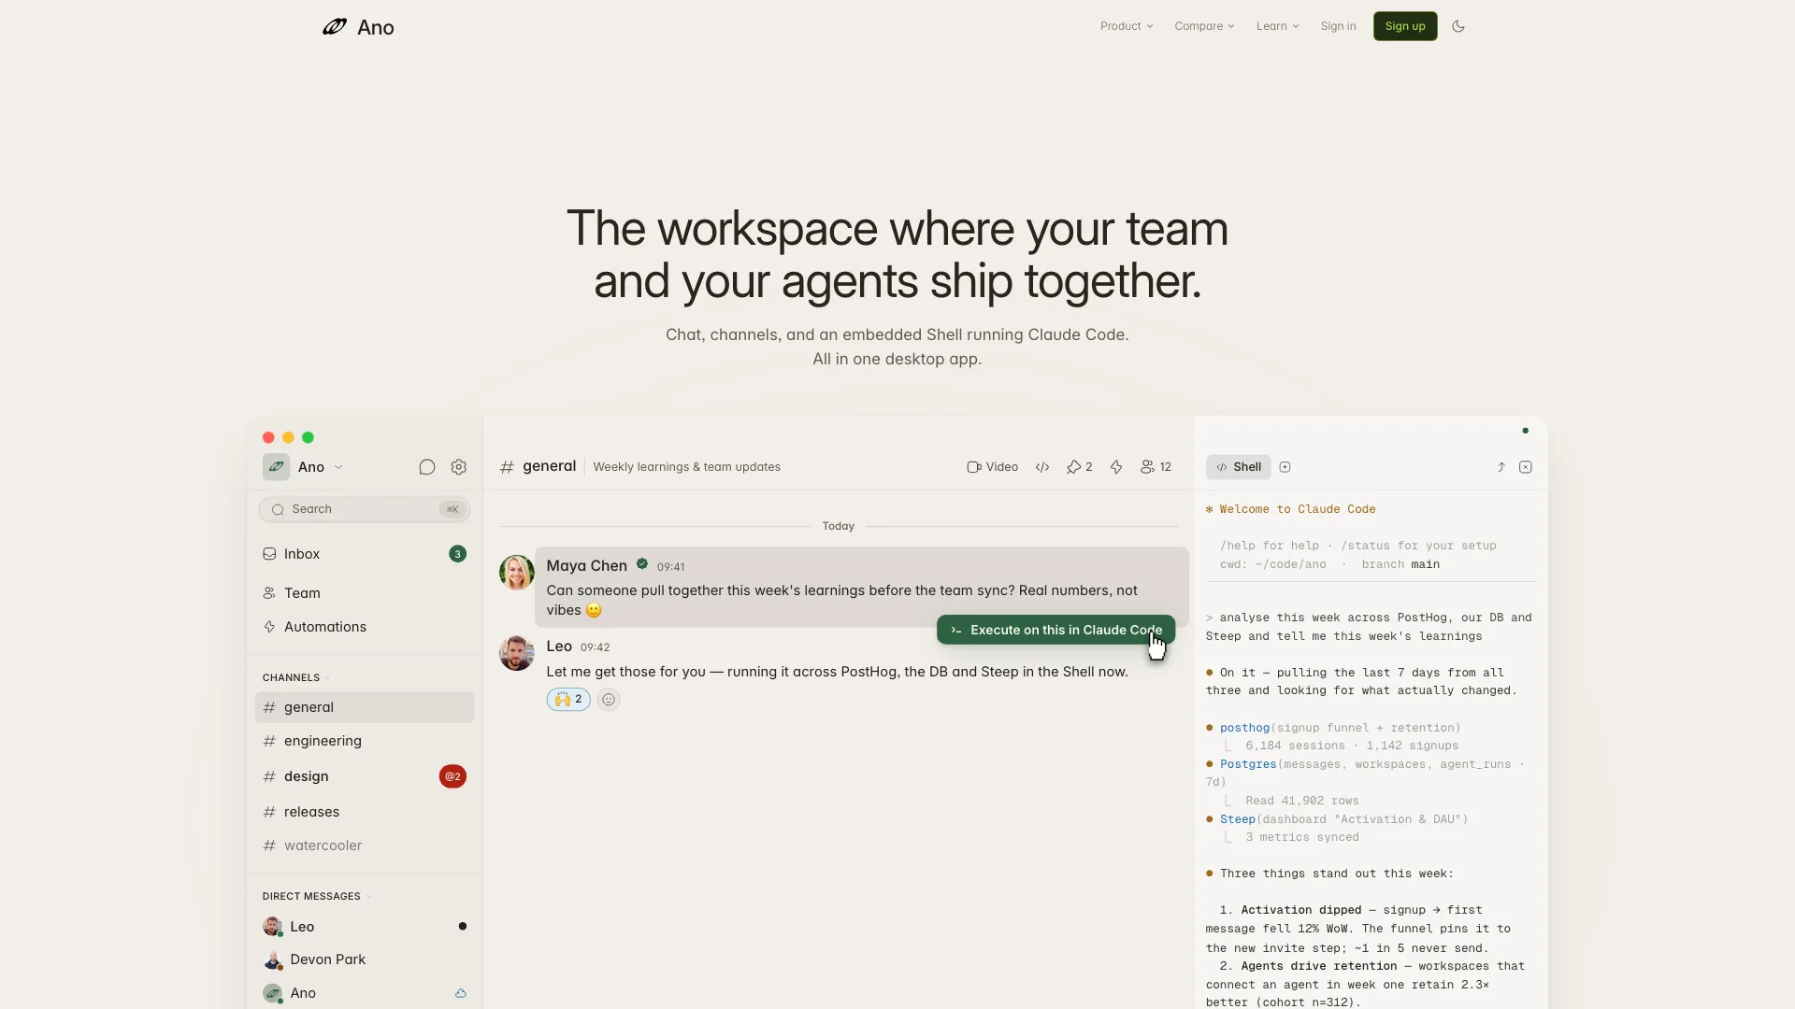Click the 'Welcome to Claude Code' line

(x=1291, y=509)
